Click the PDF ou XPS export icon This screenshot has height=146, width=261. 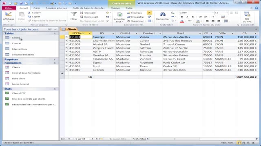[x=247, y=15]
